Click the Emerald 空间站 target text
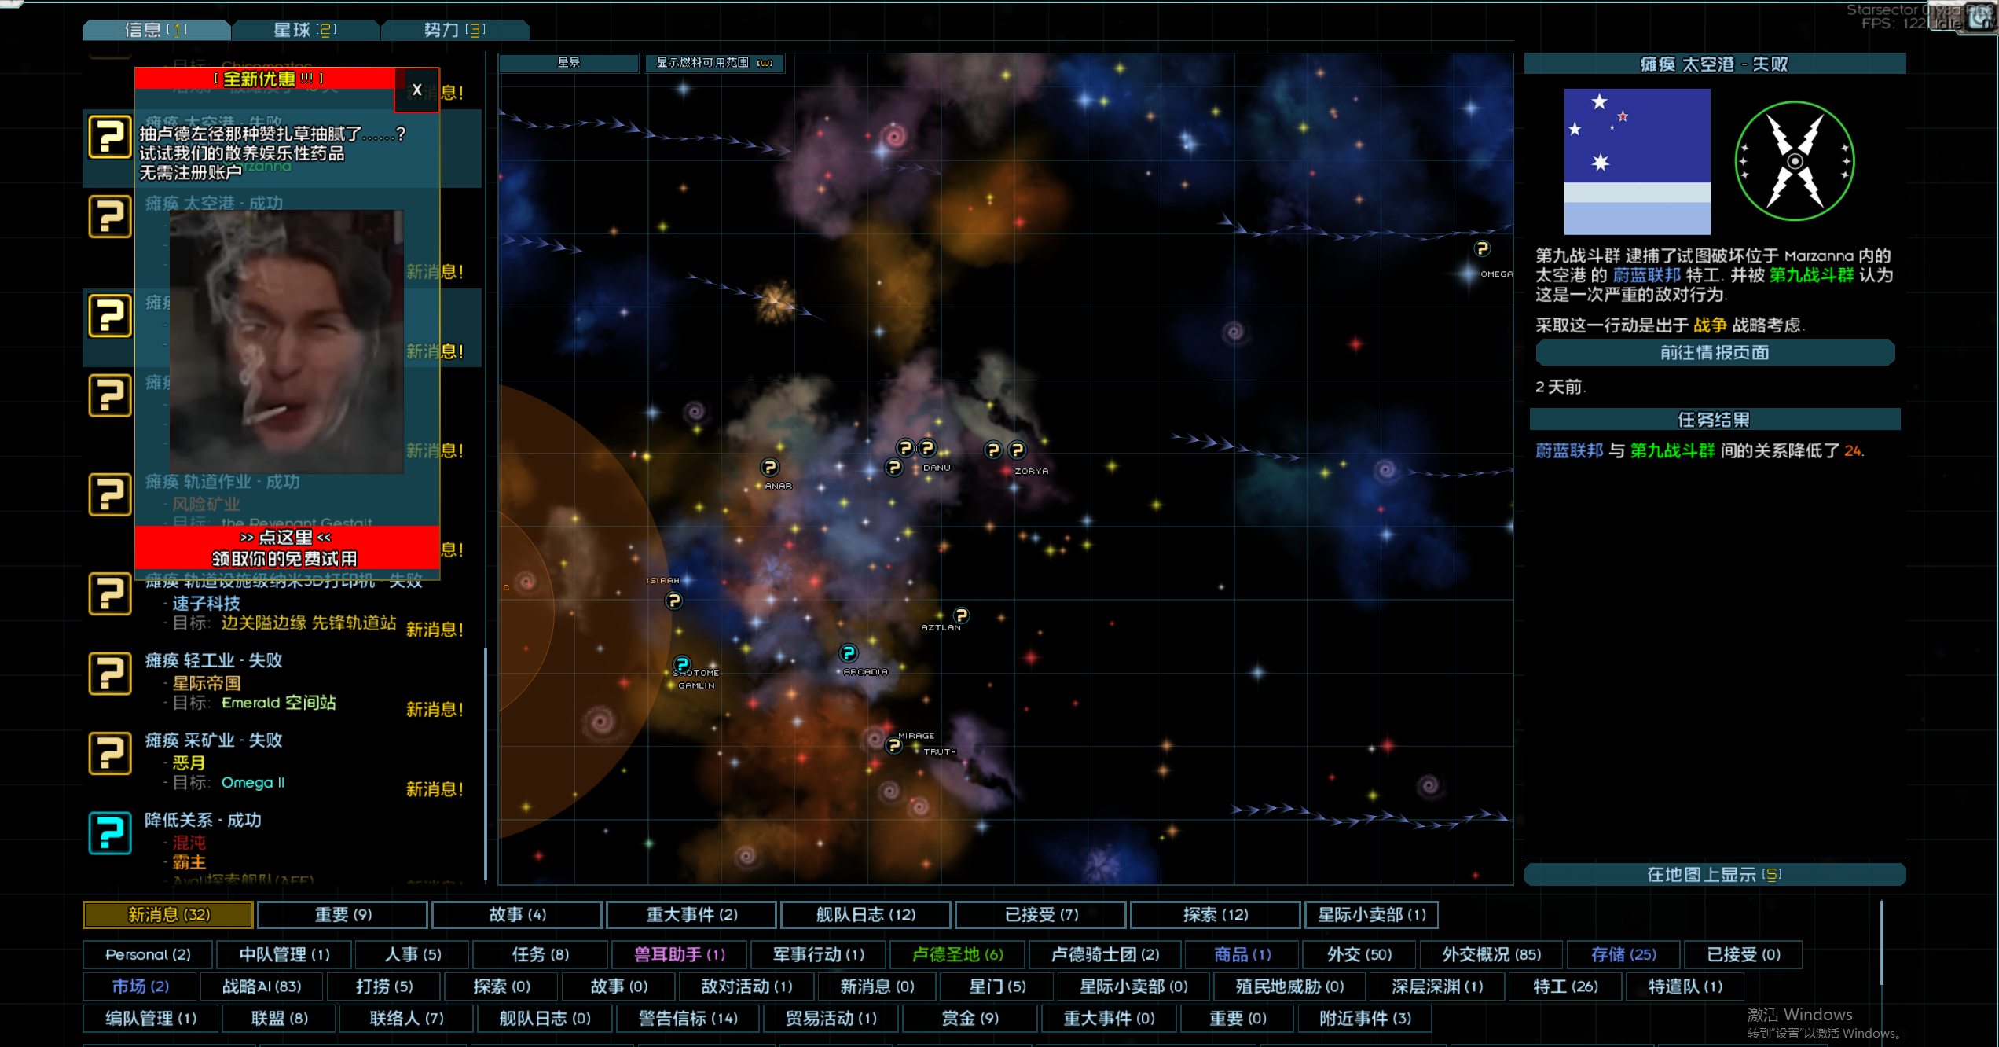 [278, 703]
